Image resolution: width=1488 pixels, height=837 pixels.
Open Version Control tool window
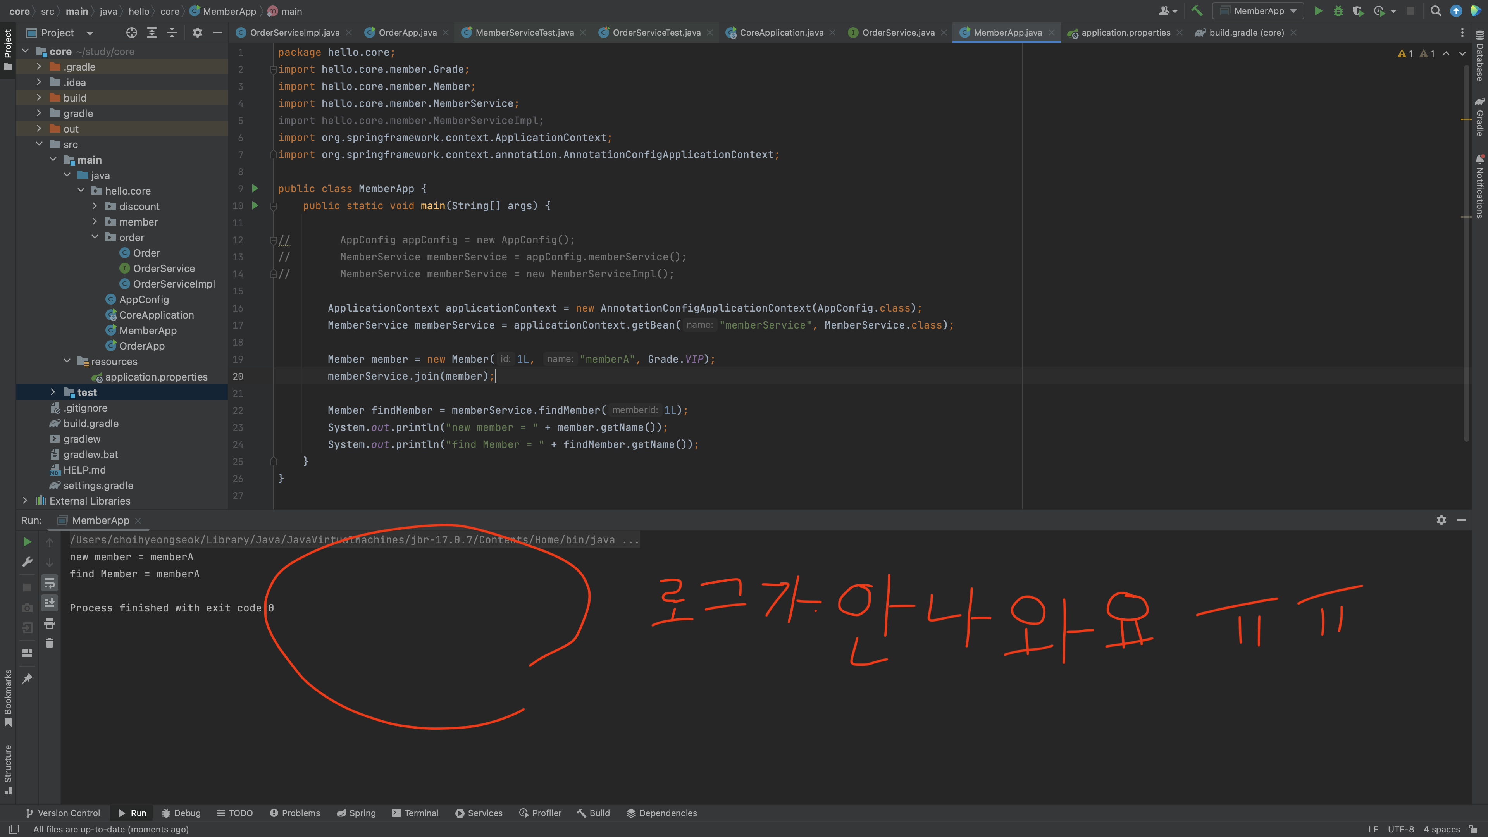[x=62, y=813]
